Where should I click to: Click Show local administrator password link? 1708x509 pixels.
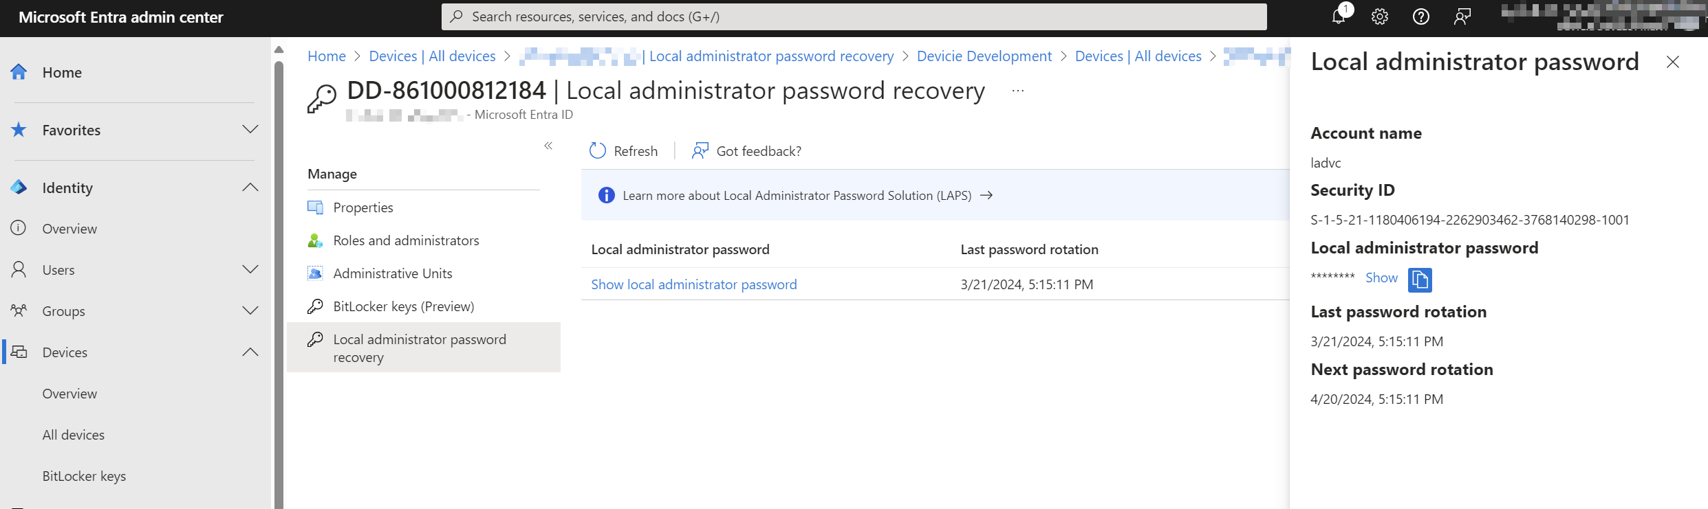point(693,284)
